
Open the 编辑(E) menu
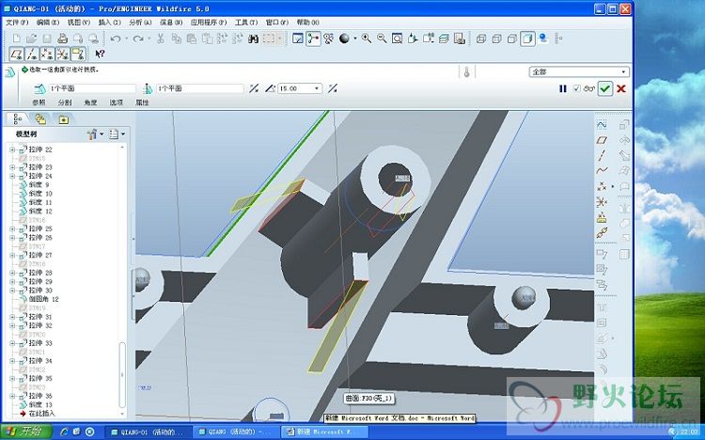[x=48, y=22]
